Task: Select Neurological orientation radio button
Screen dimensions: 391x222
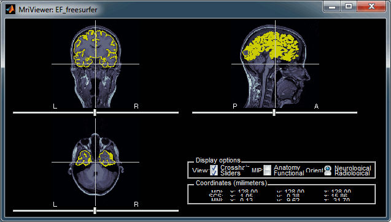Action: (328, 168)
